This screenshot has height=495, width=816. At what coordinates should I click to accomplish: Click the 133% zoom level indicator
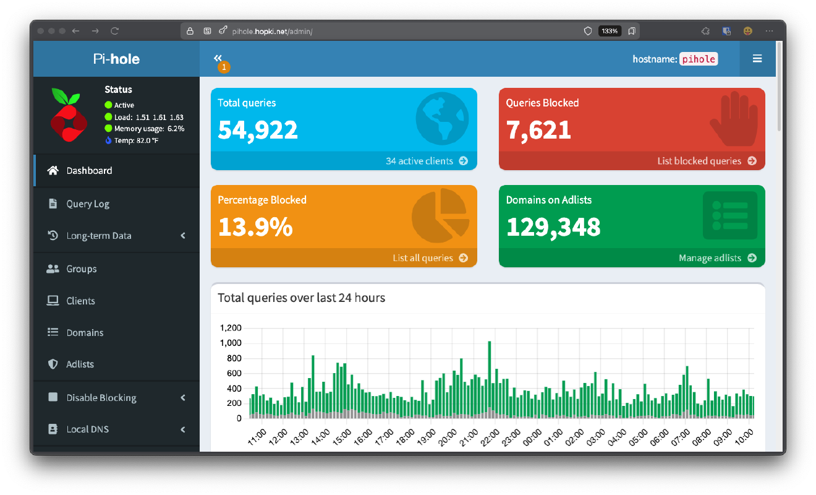610,31
